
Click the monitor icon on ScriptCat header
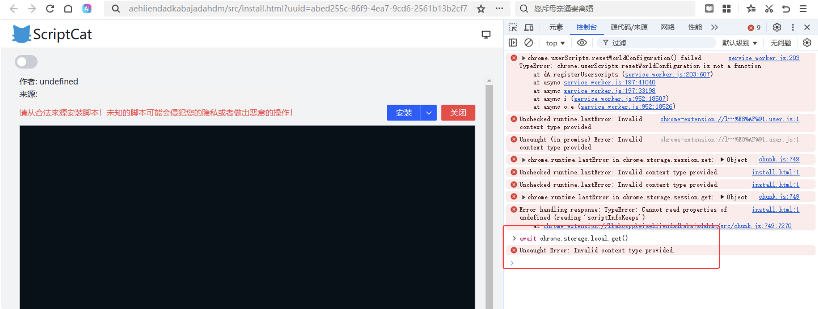[486, 34]
